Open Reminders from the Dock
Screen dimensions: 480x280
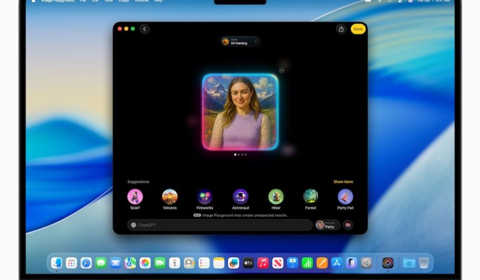[204, 263]
